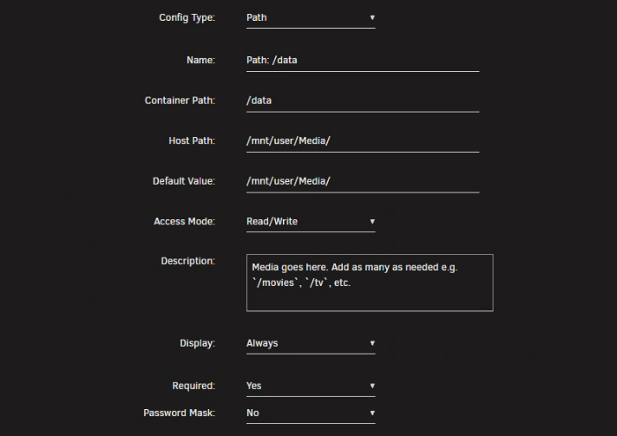Screen dimensions: 617x436
Task: Open the Required dropdown showing Yes
Action: coord(311,386)
